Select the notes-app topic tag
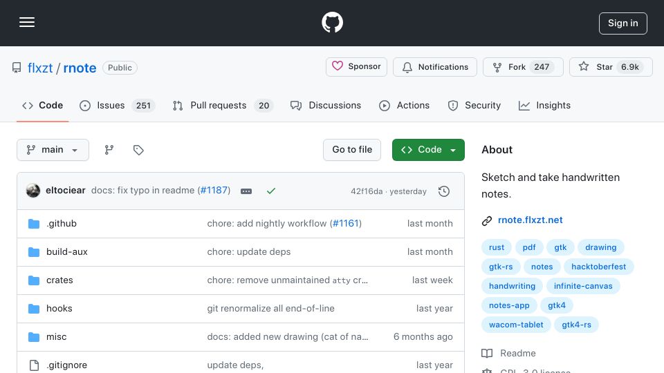Viewport: 664px width, 373px height. coord(509,305)
